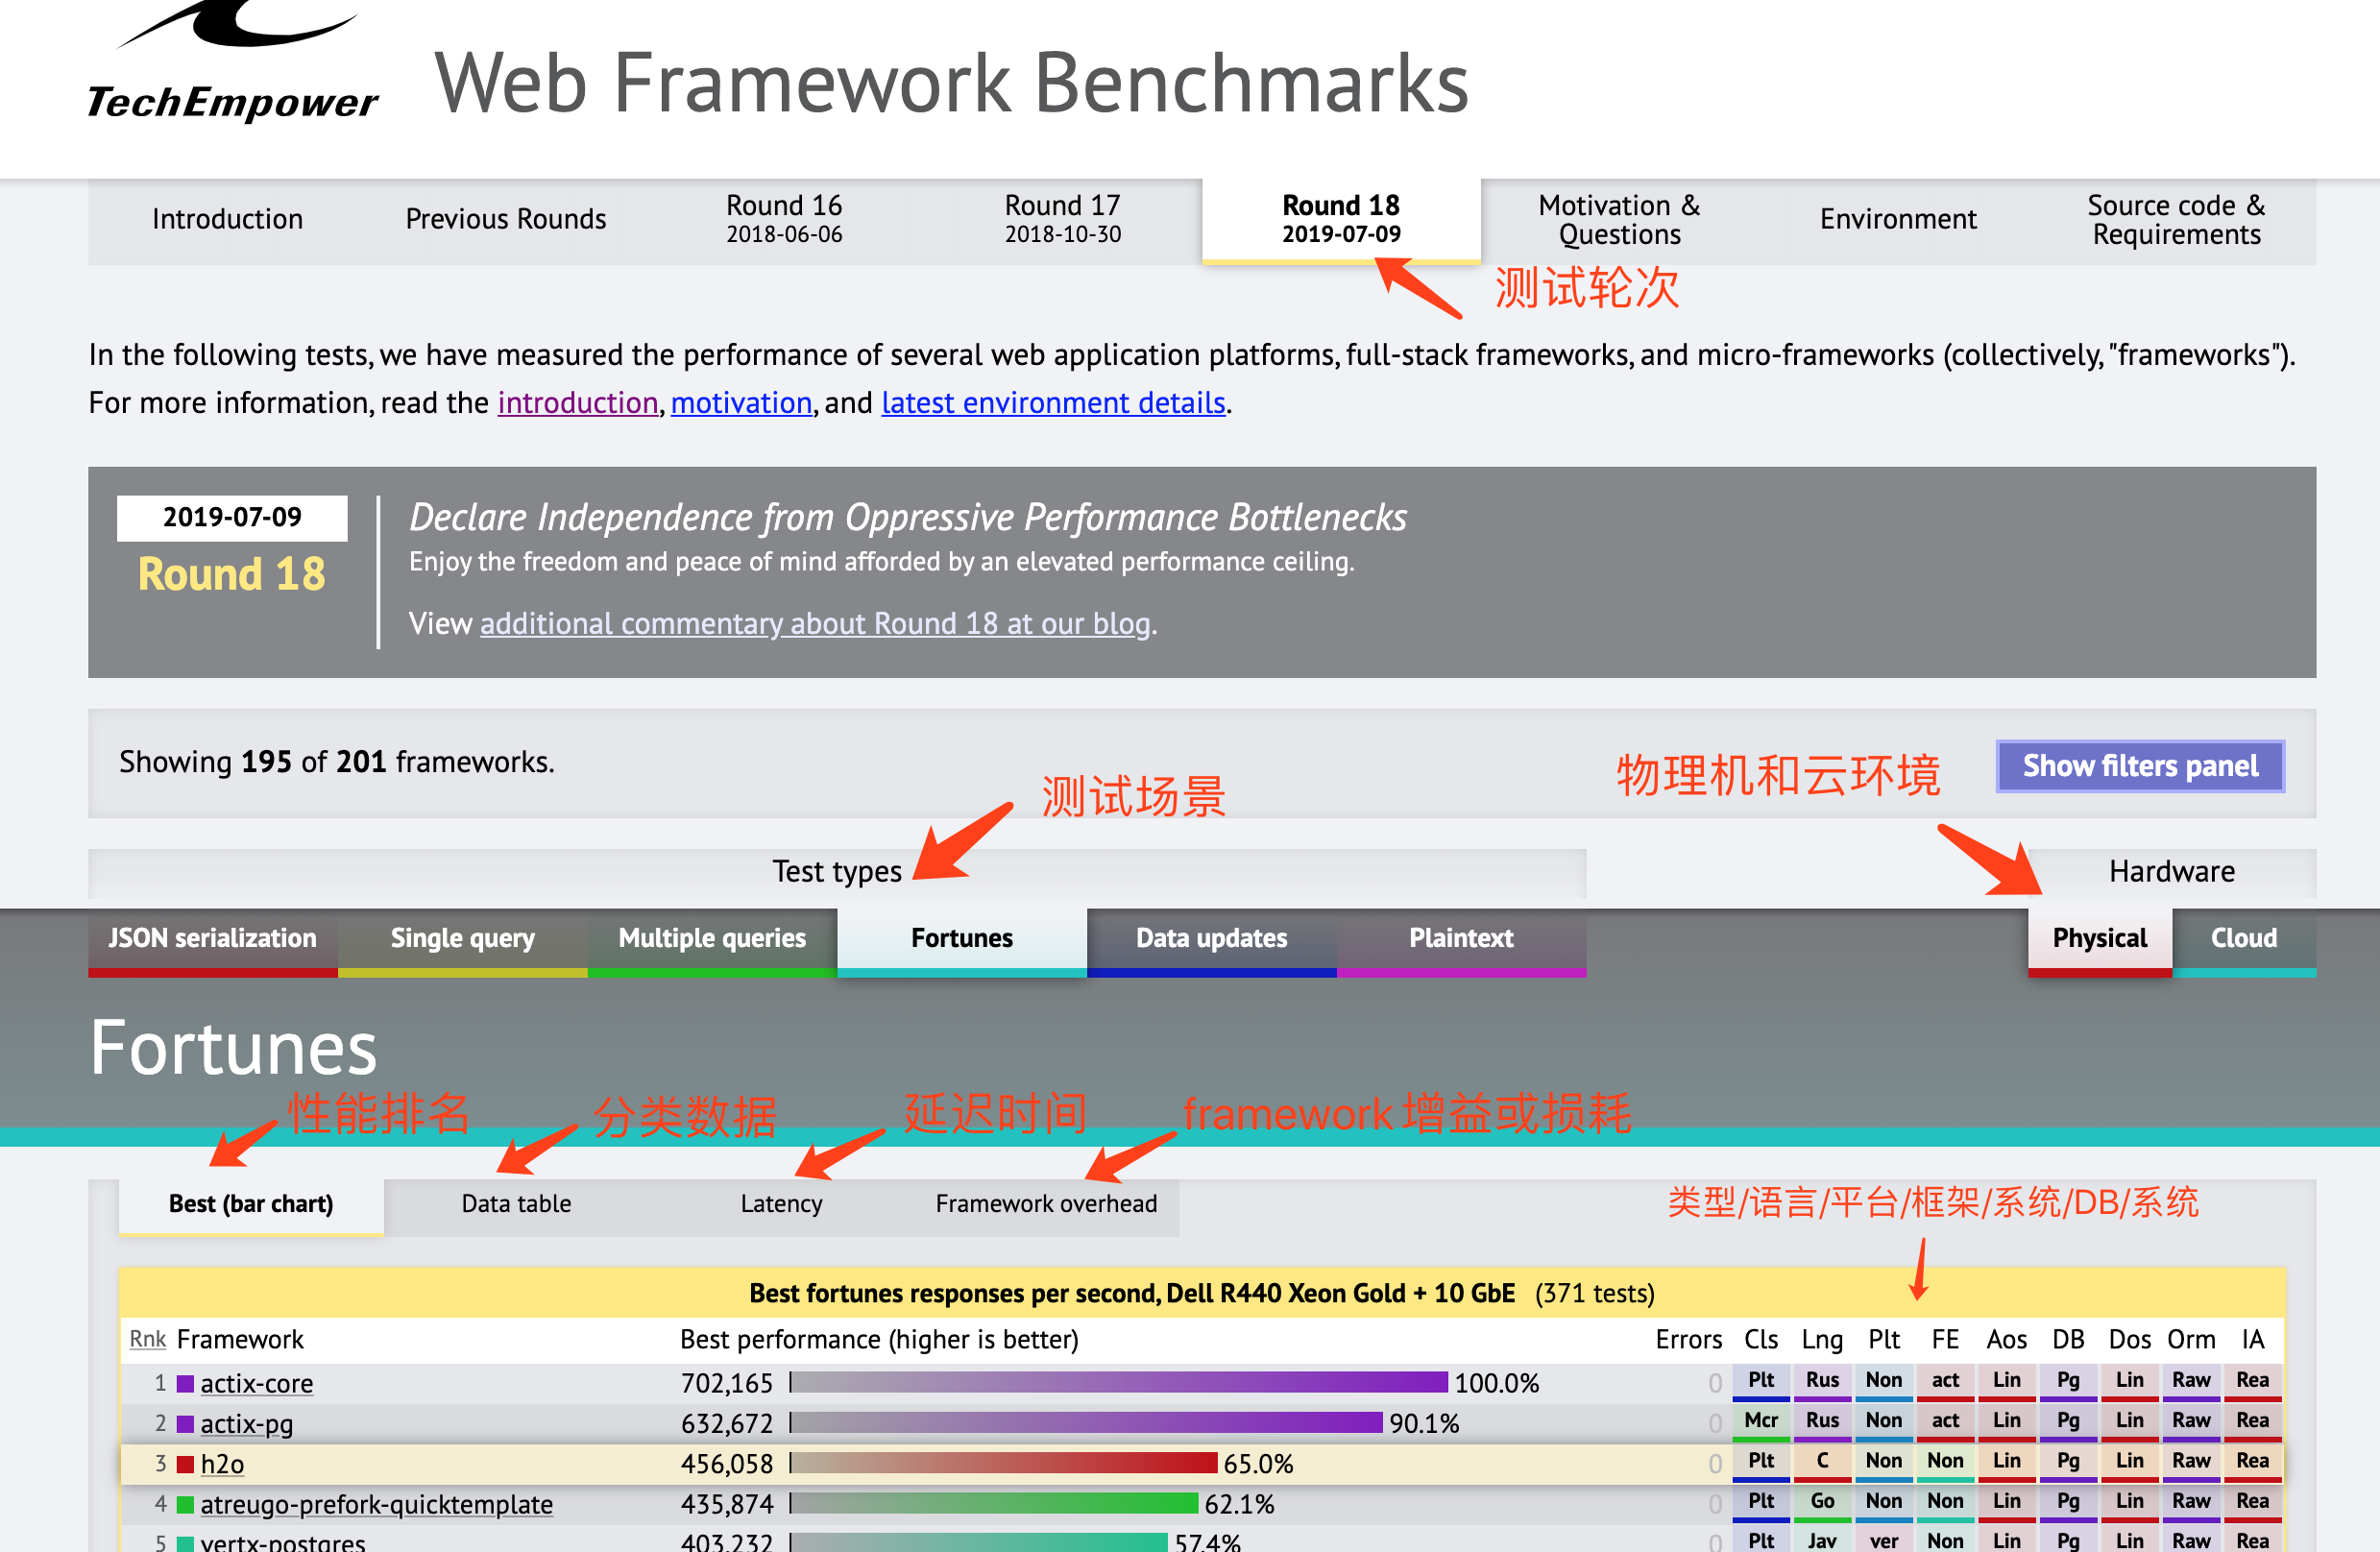Switch to the Latency view

(781, 1205)
